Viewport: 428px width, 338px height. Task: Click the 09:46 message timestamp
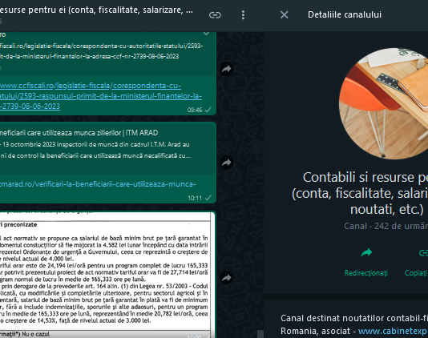coord(195,110)
